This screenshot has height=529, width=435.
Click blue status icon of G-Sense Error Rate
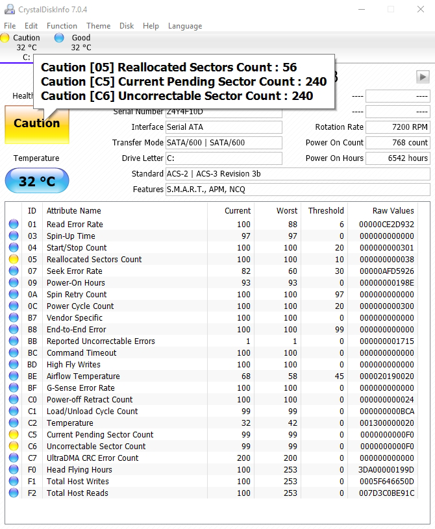[x=14, y=388]
